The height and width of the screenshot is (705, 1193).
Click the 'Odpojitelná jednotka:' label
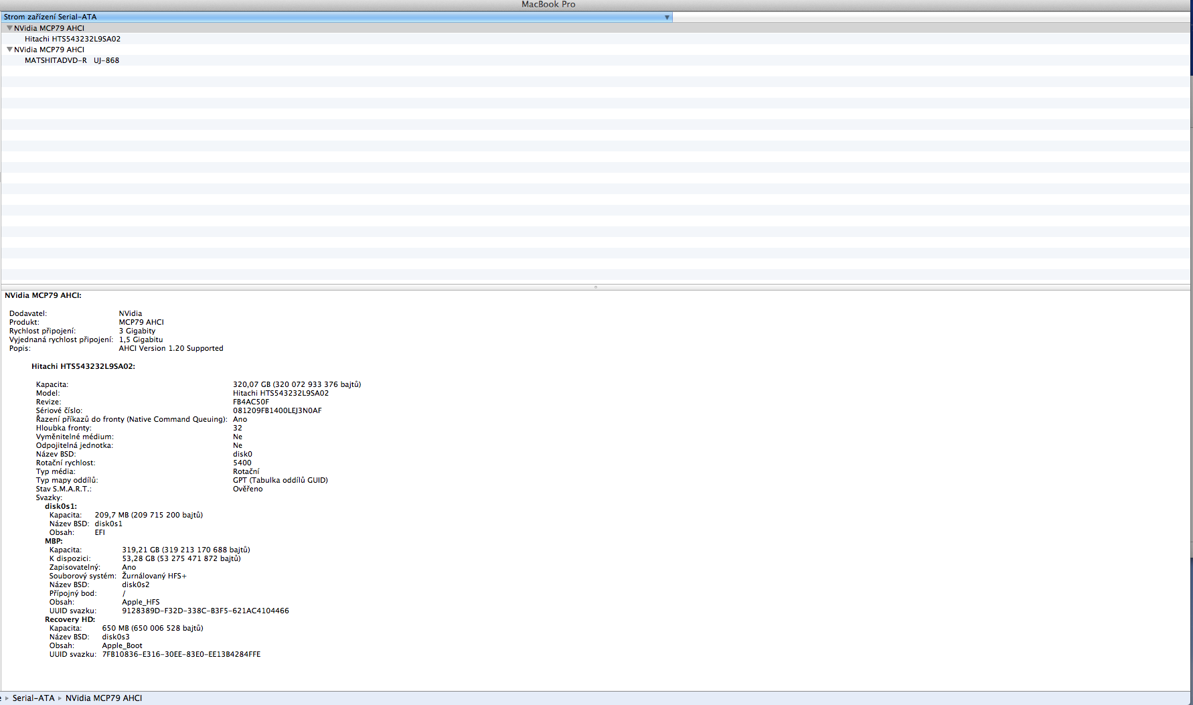tap(74, 445)
